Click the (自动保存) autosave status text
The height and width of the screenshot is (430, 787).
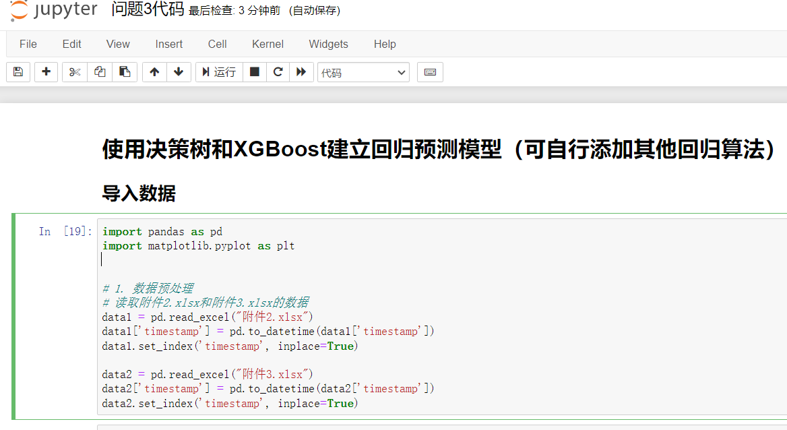[x=315, y=11]
